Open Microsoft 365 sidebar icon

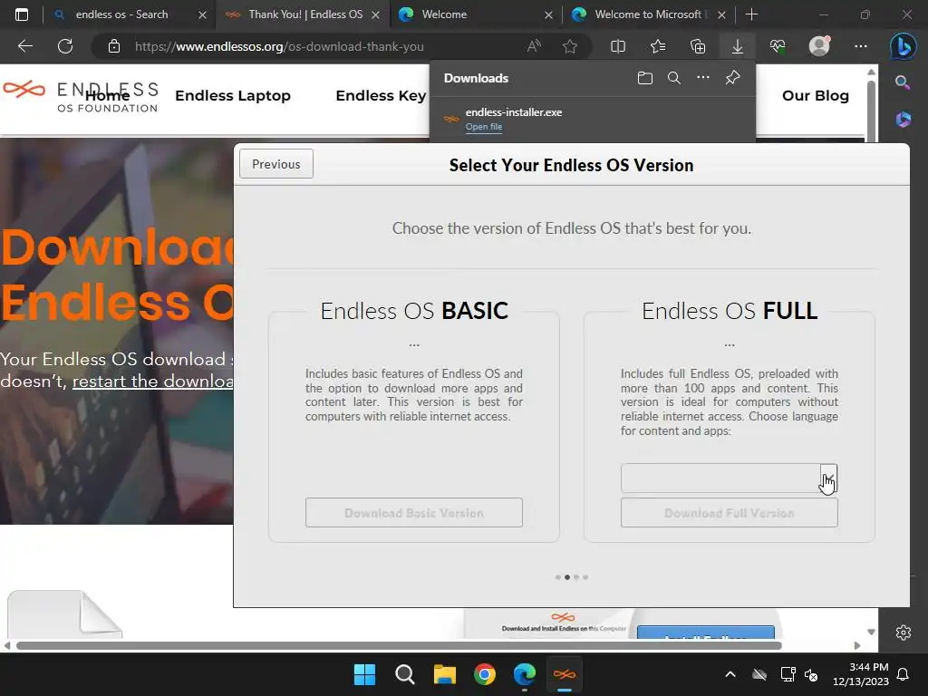coord(903,119)
